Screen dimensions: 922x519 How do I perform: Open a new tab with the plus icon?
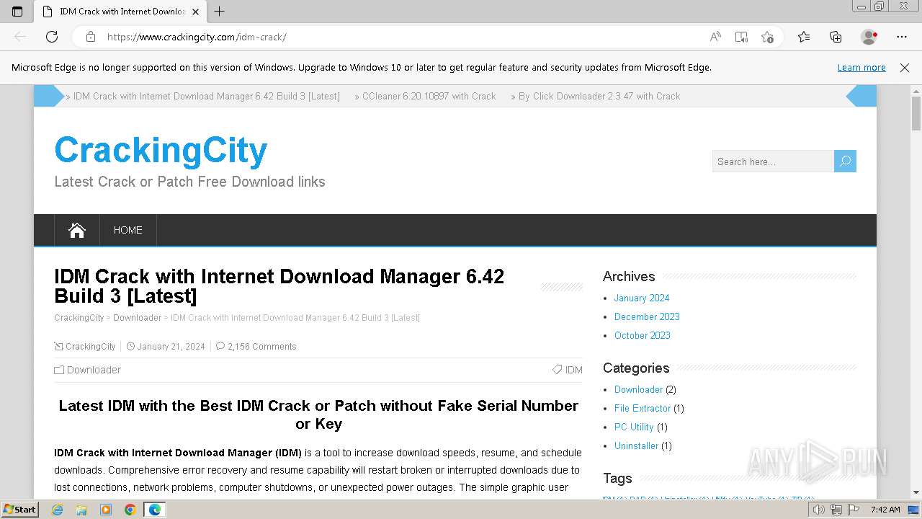(220, 11)
